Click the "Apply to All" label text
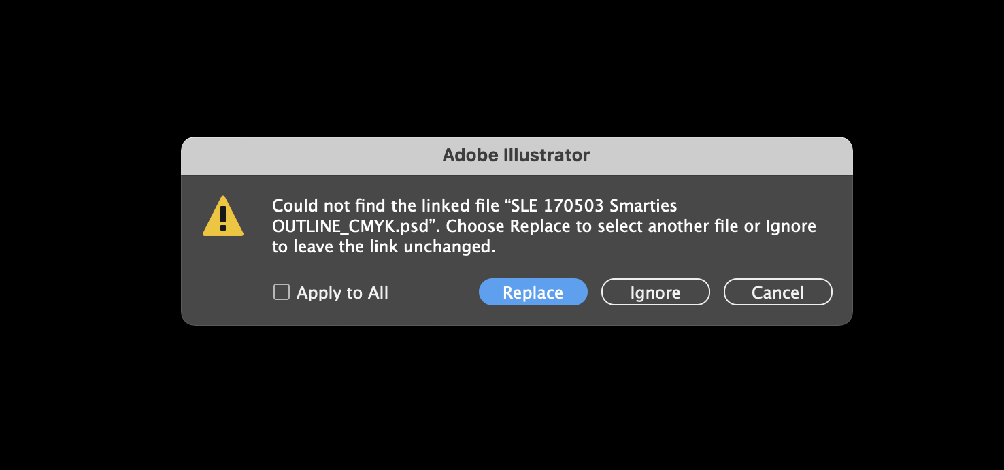Image resolution: width=1004 pixels, height=470 pixels. coord(342,293)
